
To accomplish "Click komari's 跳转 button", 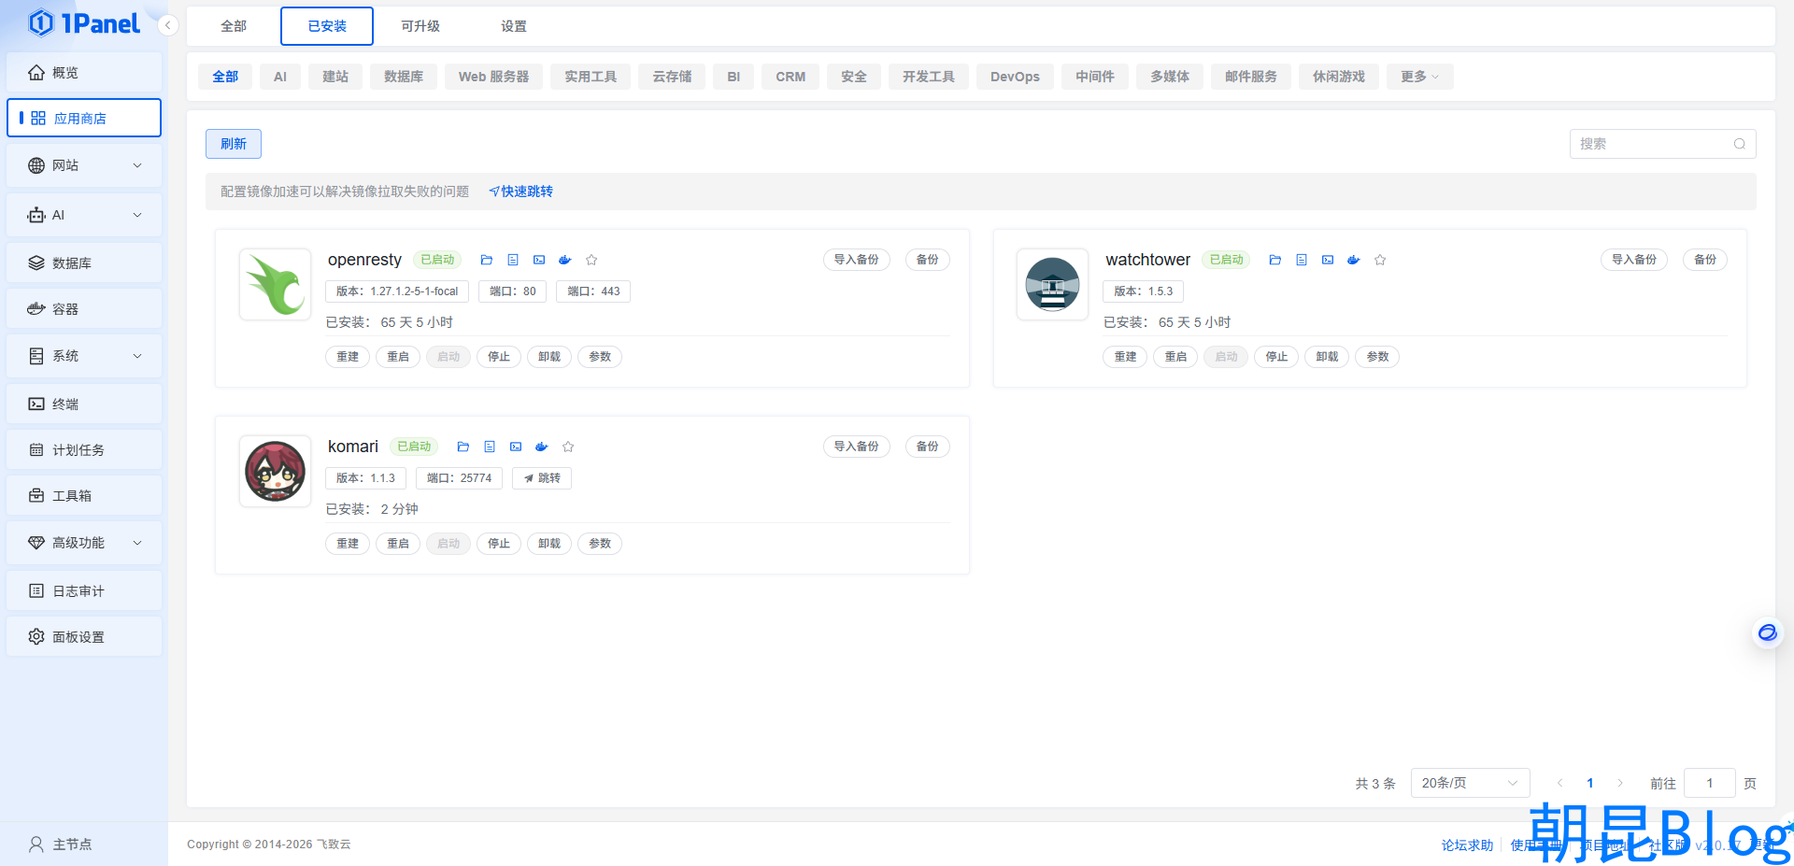I will pos(542,478).
